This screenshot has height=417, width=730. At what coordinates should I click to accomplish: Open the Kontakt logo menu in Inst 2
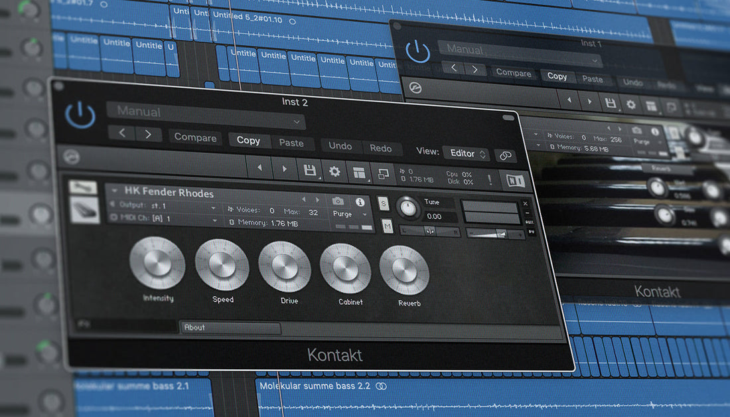71,157
